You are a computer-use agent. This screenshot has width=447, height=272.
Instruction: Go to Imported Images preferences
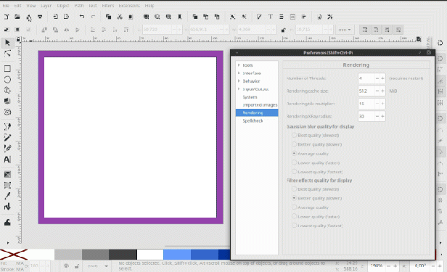(x=260, y=105)
